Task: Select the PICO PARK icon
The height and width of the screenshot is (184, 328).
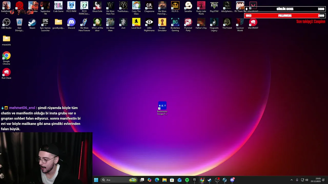Action: pyautogui.click(x=71, y=7)
